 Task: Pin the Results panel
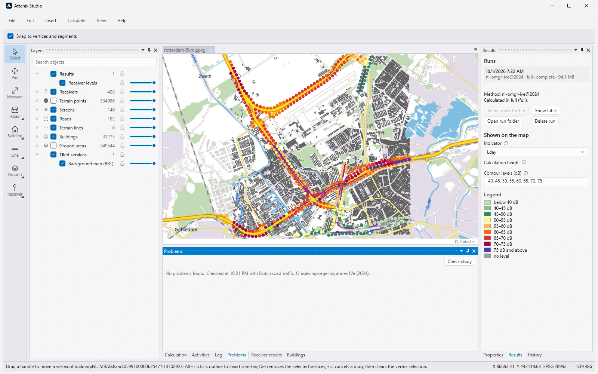click(582, 50)
